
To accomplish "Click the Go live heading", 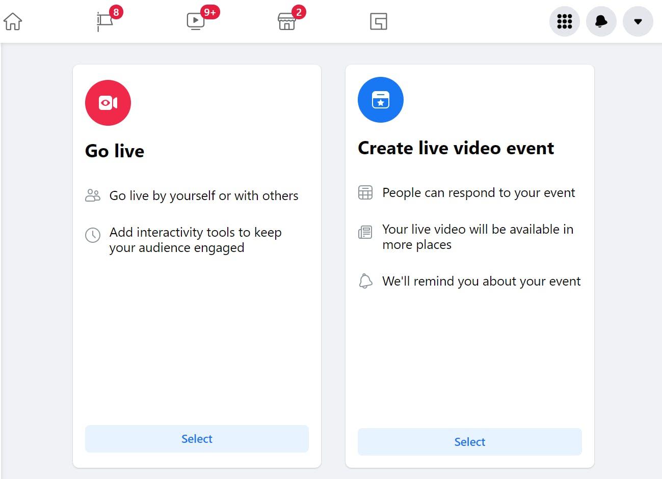I will pos(115,151).
